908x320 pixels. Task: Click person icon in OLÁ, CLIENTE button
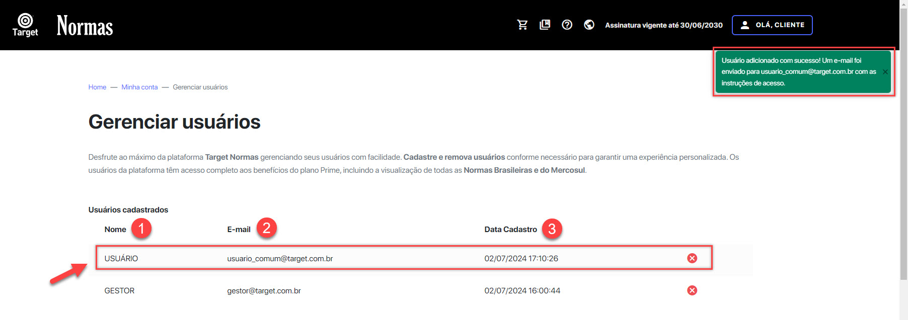pos(745,25)
